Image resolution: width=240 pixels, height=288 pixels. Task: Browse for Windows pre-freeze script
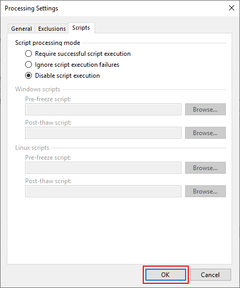click(x=205, y=109)
